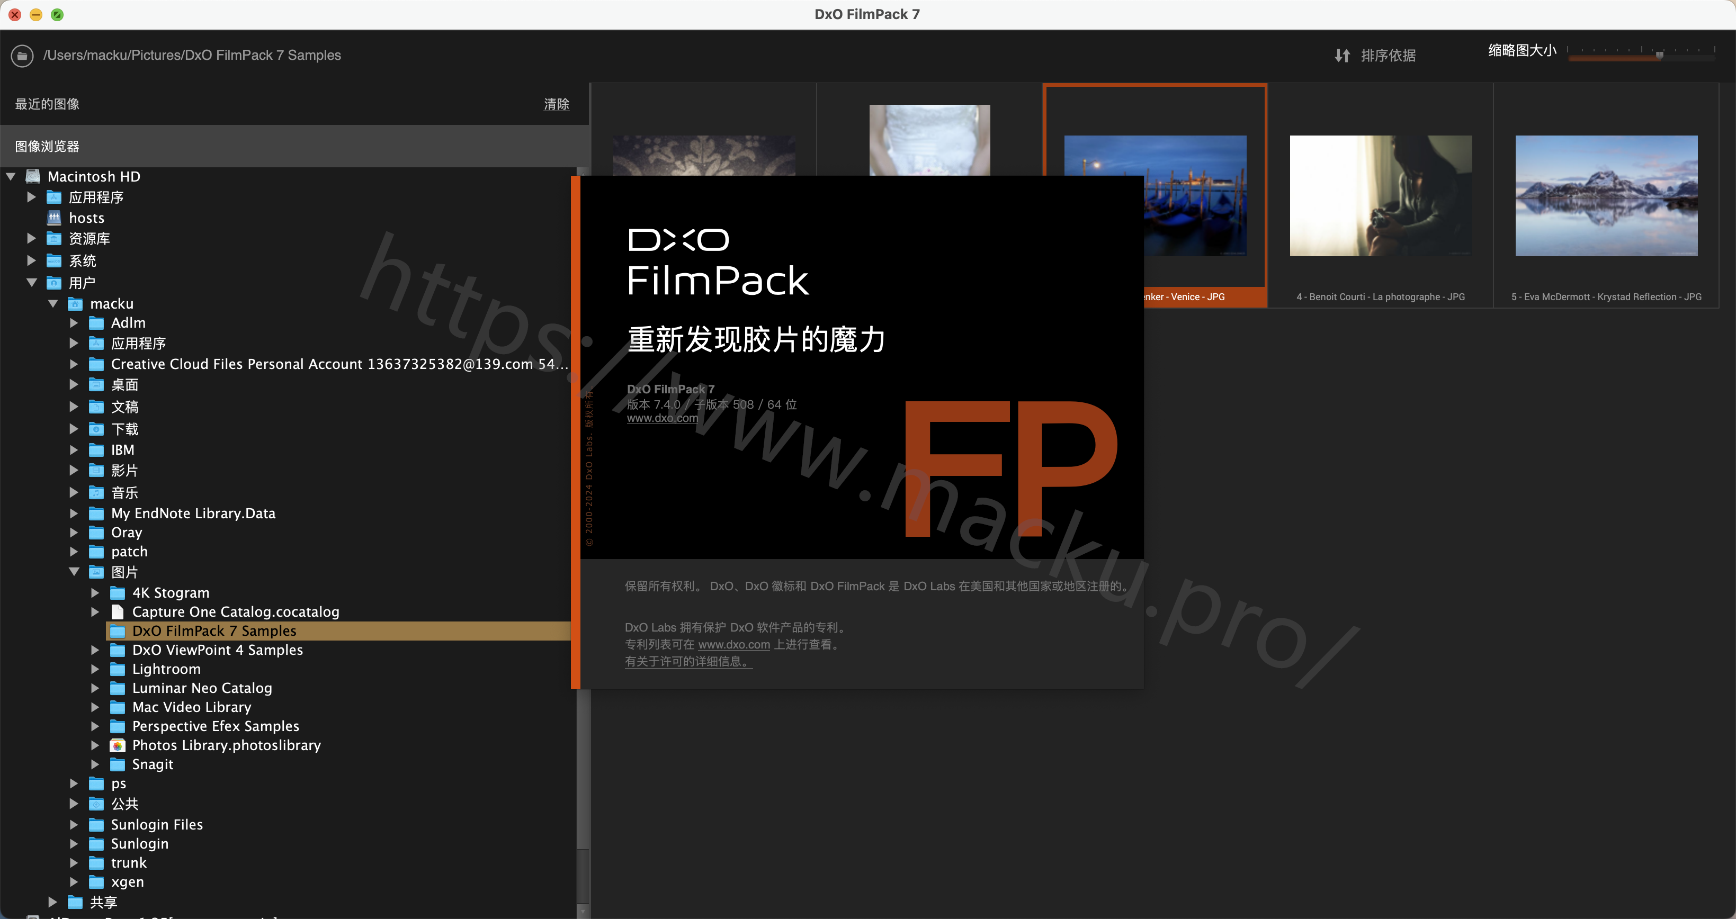Select the Snagit folder
Image resolution: width=1736 pixels, height=919 pixels.
click(153, 764)
